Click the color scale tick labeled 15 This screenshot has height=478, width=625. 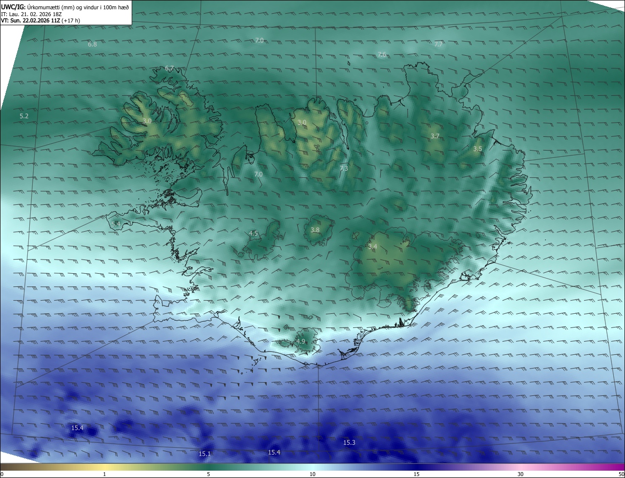tap(417, 474)
